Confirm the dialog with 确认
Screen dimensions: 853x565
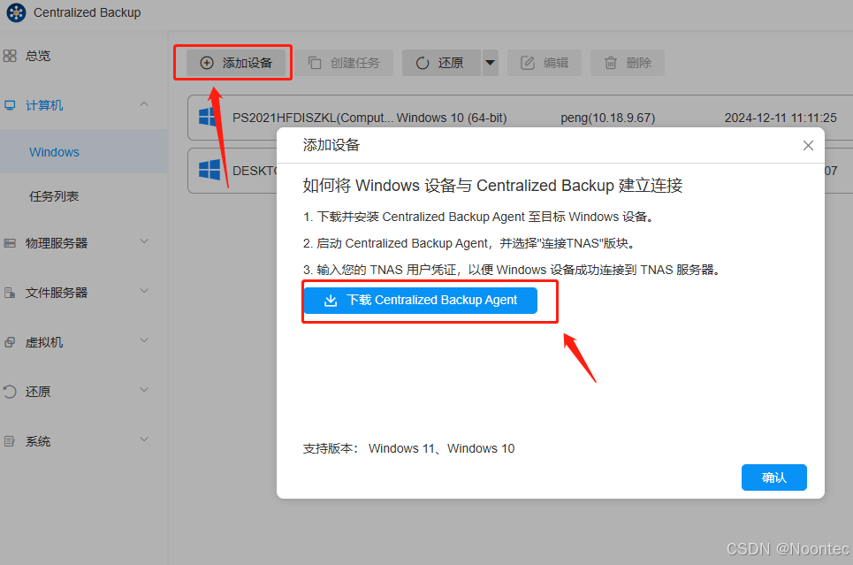[774, 477]
